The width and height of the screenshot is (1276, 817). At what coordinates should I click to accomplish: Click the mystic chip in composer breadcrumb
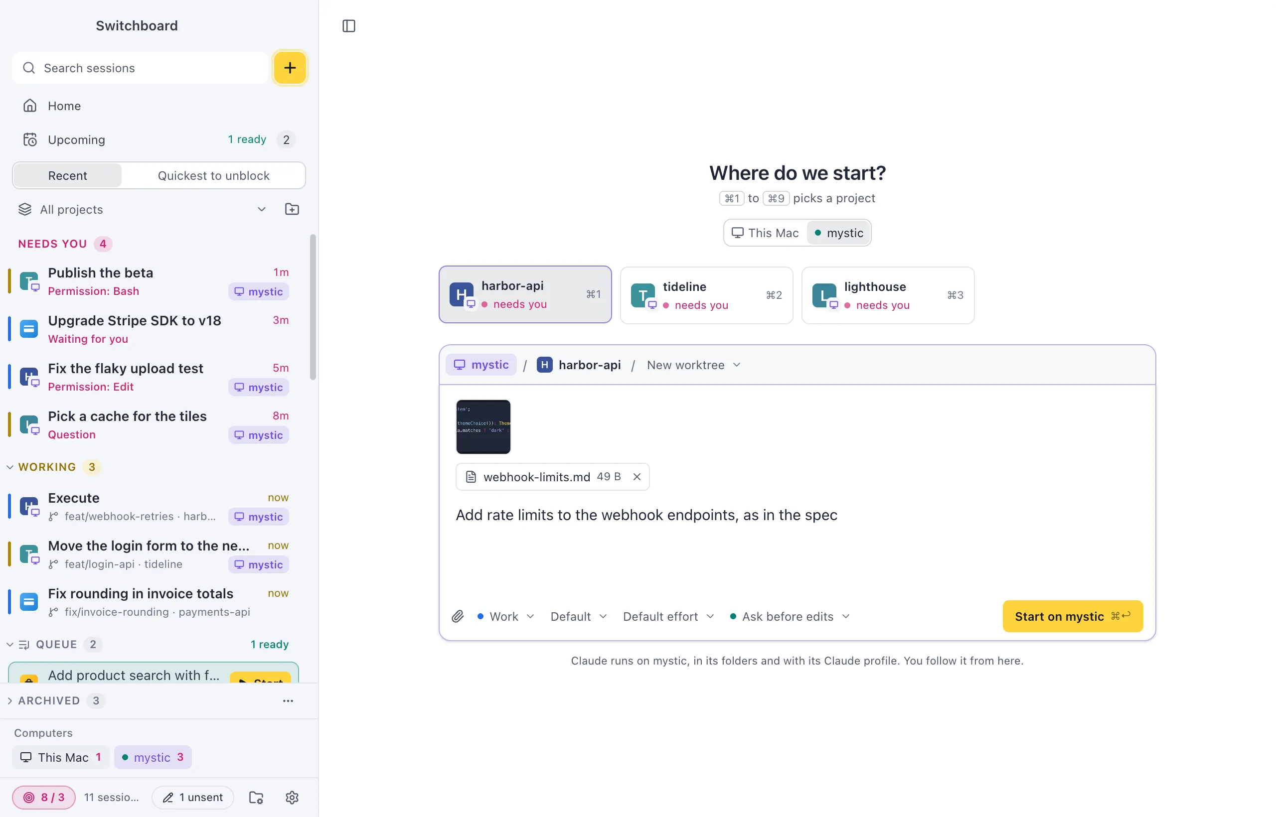[x=481, y=365]
